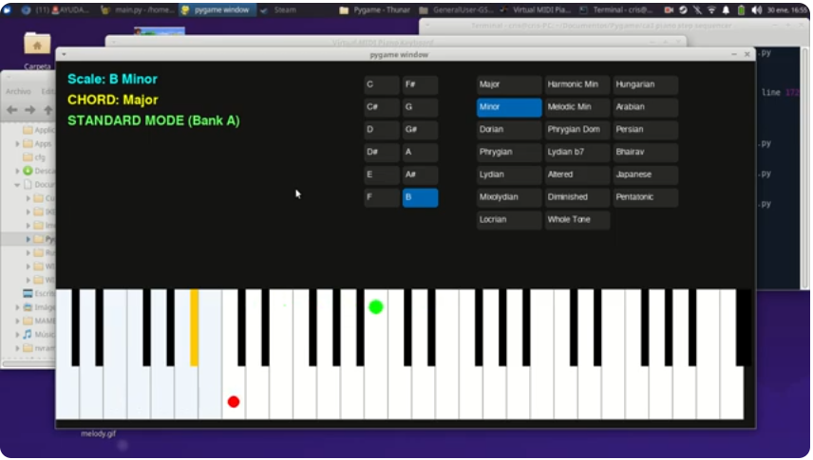813x460 pixels.
Task: Expand Apps folder in file manager tree
Action: click(x=17, y=143)
